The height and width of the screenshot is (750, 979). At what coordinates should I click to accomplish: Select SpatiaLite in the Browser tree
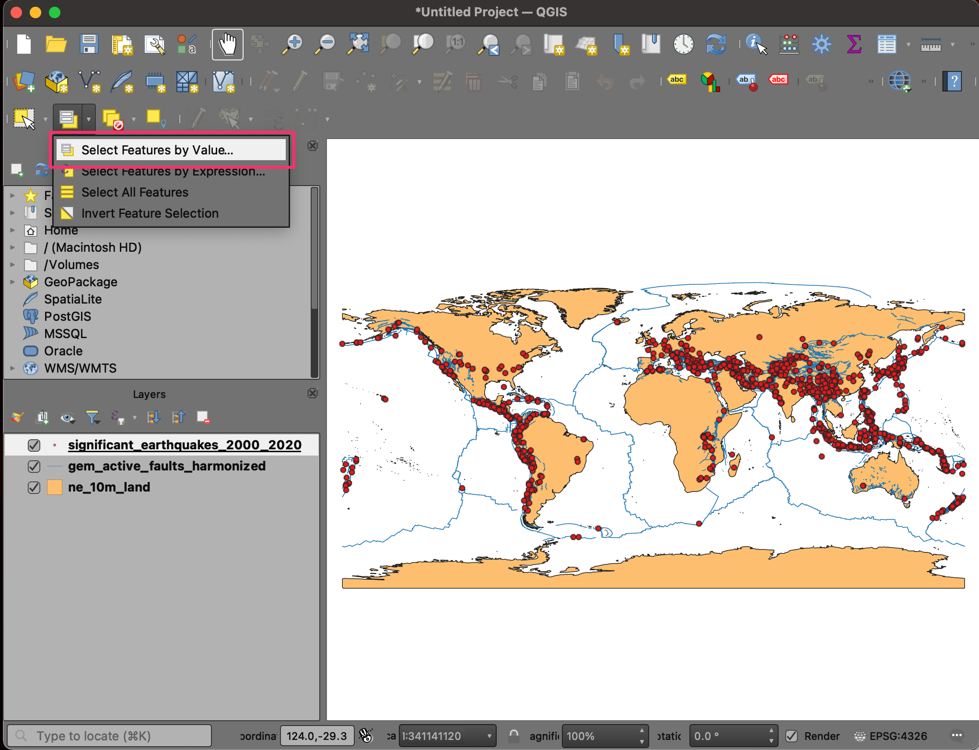73,299
